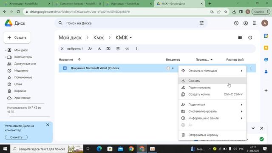Choose Создать копию in context menu
The height and width of the screenshot is (153, 272).
(212, 94)
